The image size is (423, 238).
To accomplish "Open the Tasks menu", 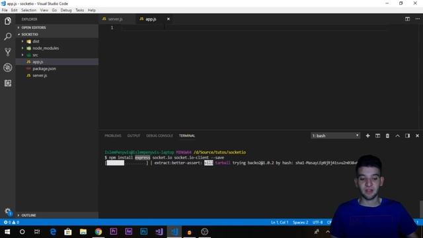I will (x=79, y=10).
